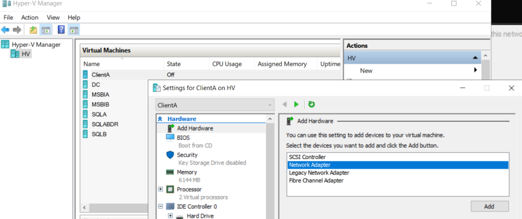Select Hard Drive in the hardware tree
Image resolution: width=522 pixels, height=219 pixels.
[x=200, y=215]
